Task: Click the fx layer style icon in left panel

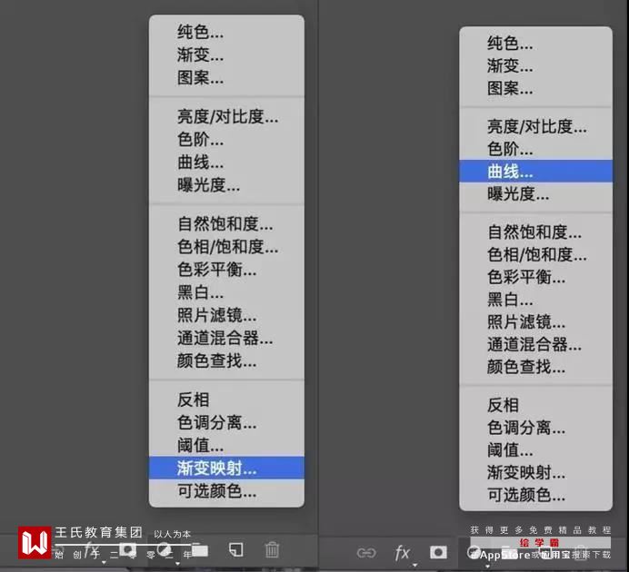Action: 92,549
